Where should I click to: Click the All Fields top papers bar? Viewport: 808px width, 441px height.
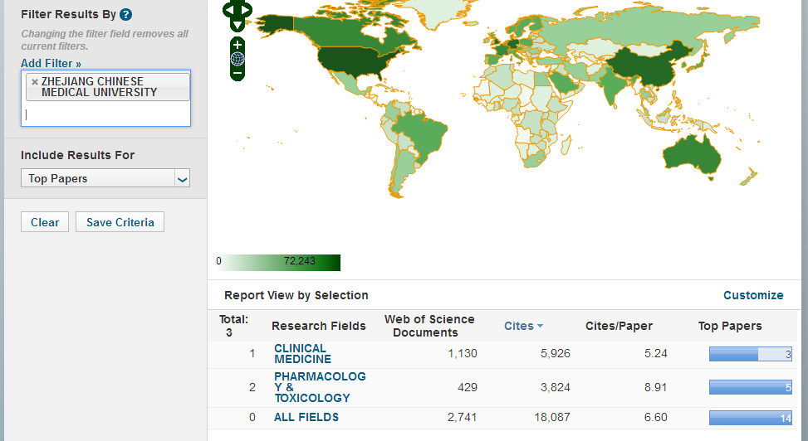pos(750,418)
